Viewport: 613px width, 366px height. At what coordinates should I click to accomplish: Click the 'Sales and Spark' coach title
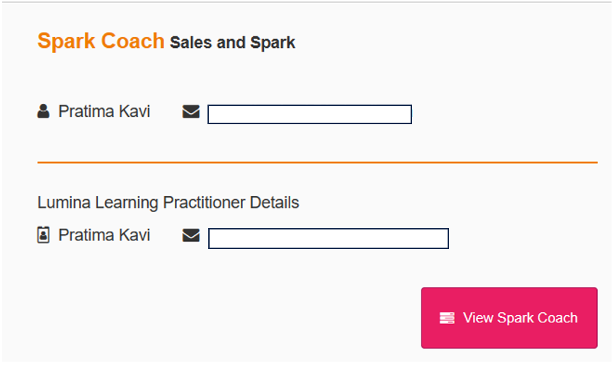(x=233, y=42)
